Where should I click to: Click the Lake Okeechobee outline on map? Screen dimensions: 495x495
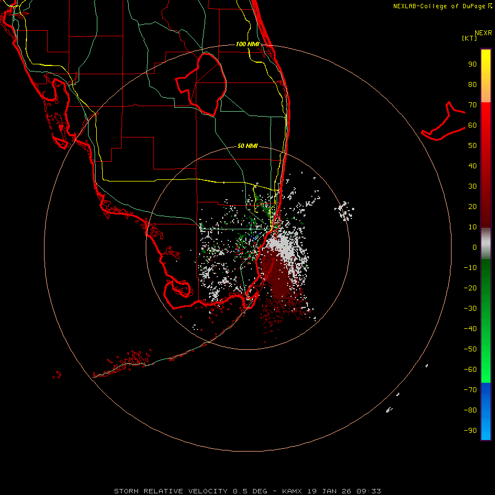[x=201, y=84]
